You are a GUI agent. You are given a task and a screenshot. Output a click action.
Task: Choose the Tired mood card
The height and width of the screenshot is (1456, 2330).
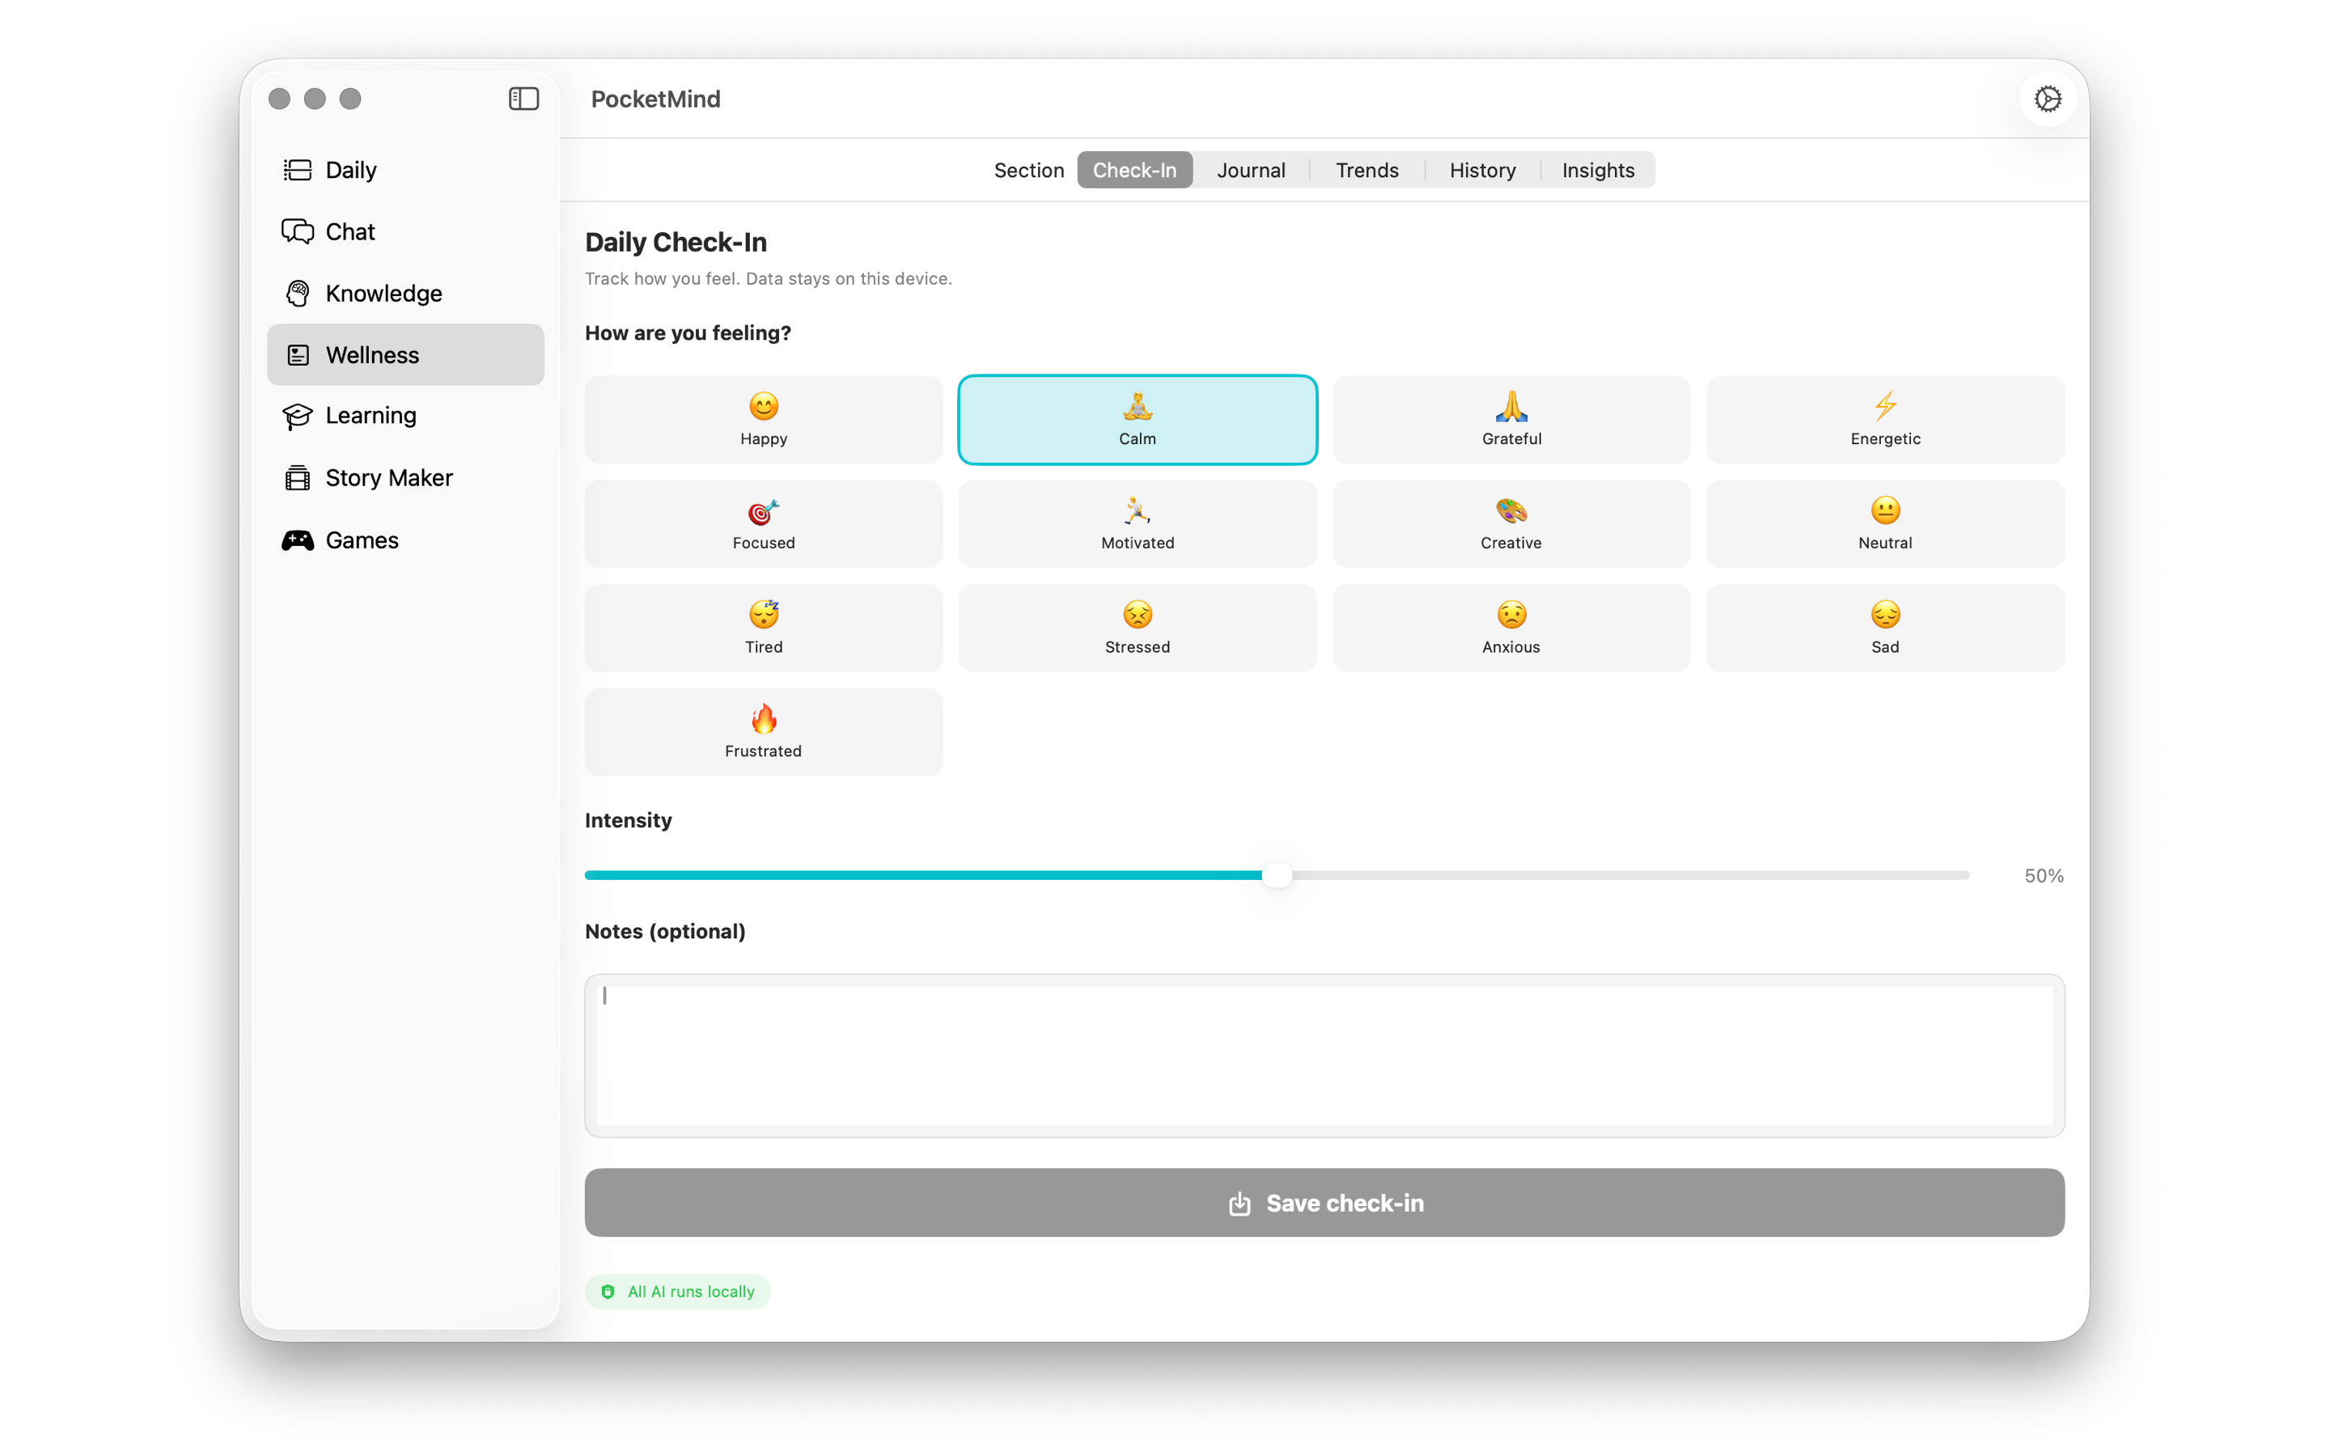764,628
